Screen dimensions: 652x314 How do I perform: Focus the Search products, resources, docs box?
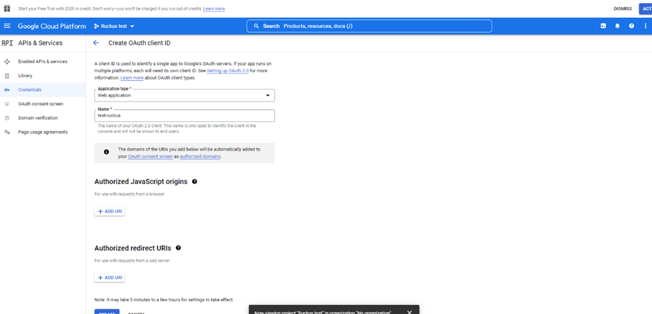pos(369,26)
